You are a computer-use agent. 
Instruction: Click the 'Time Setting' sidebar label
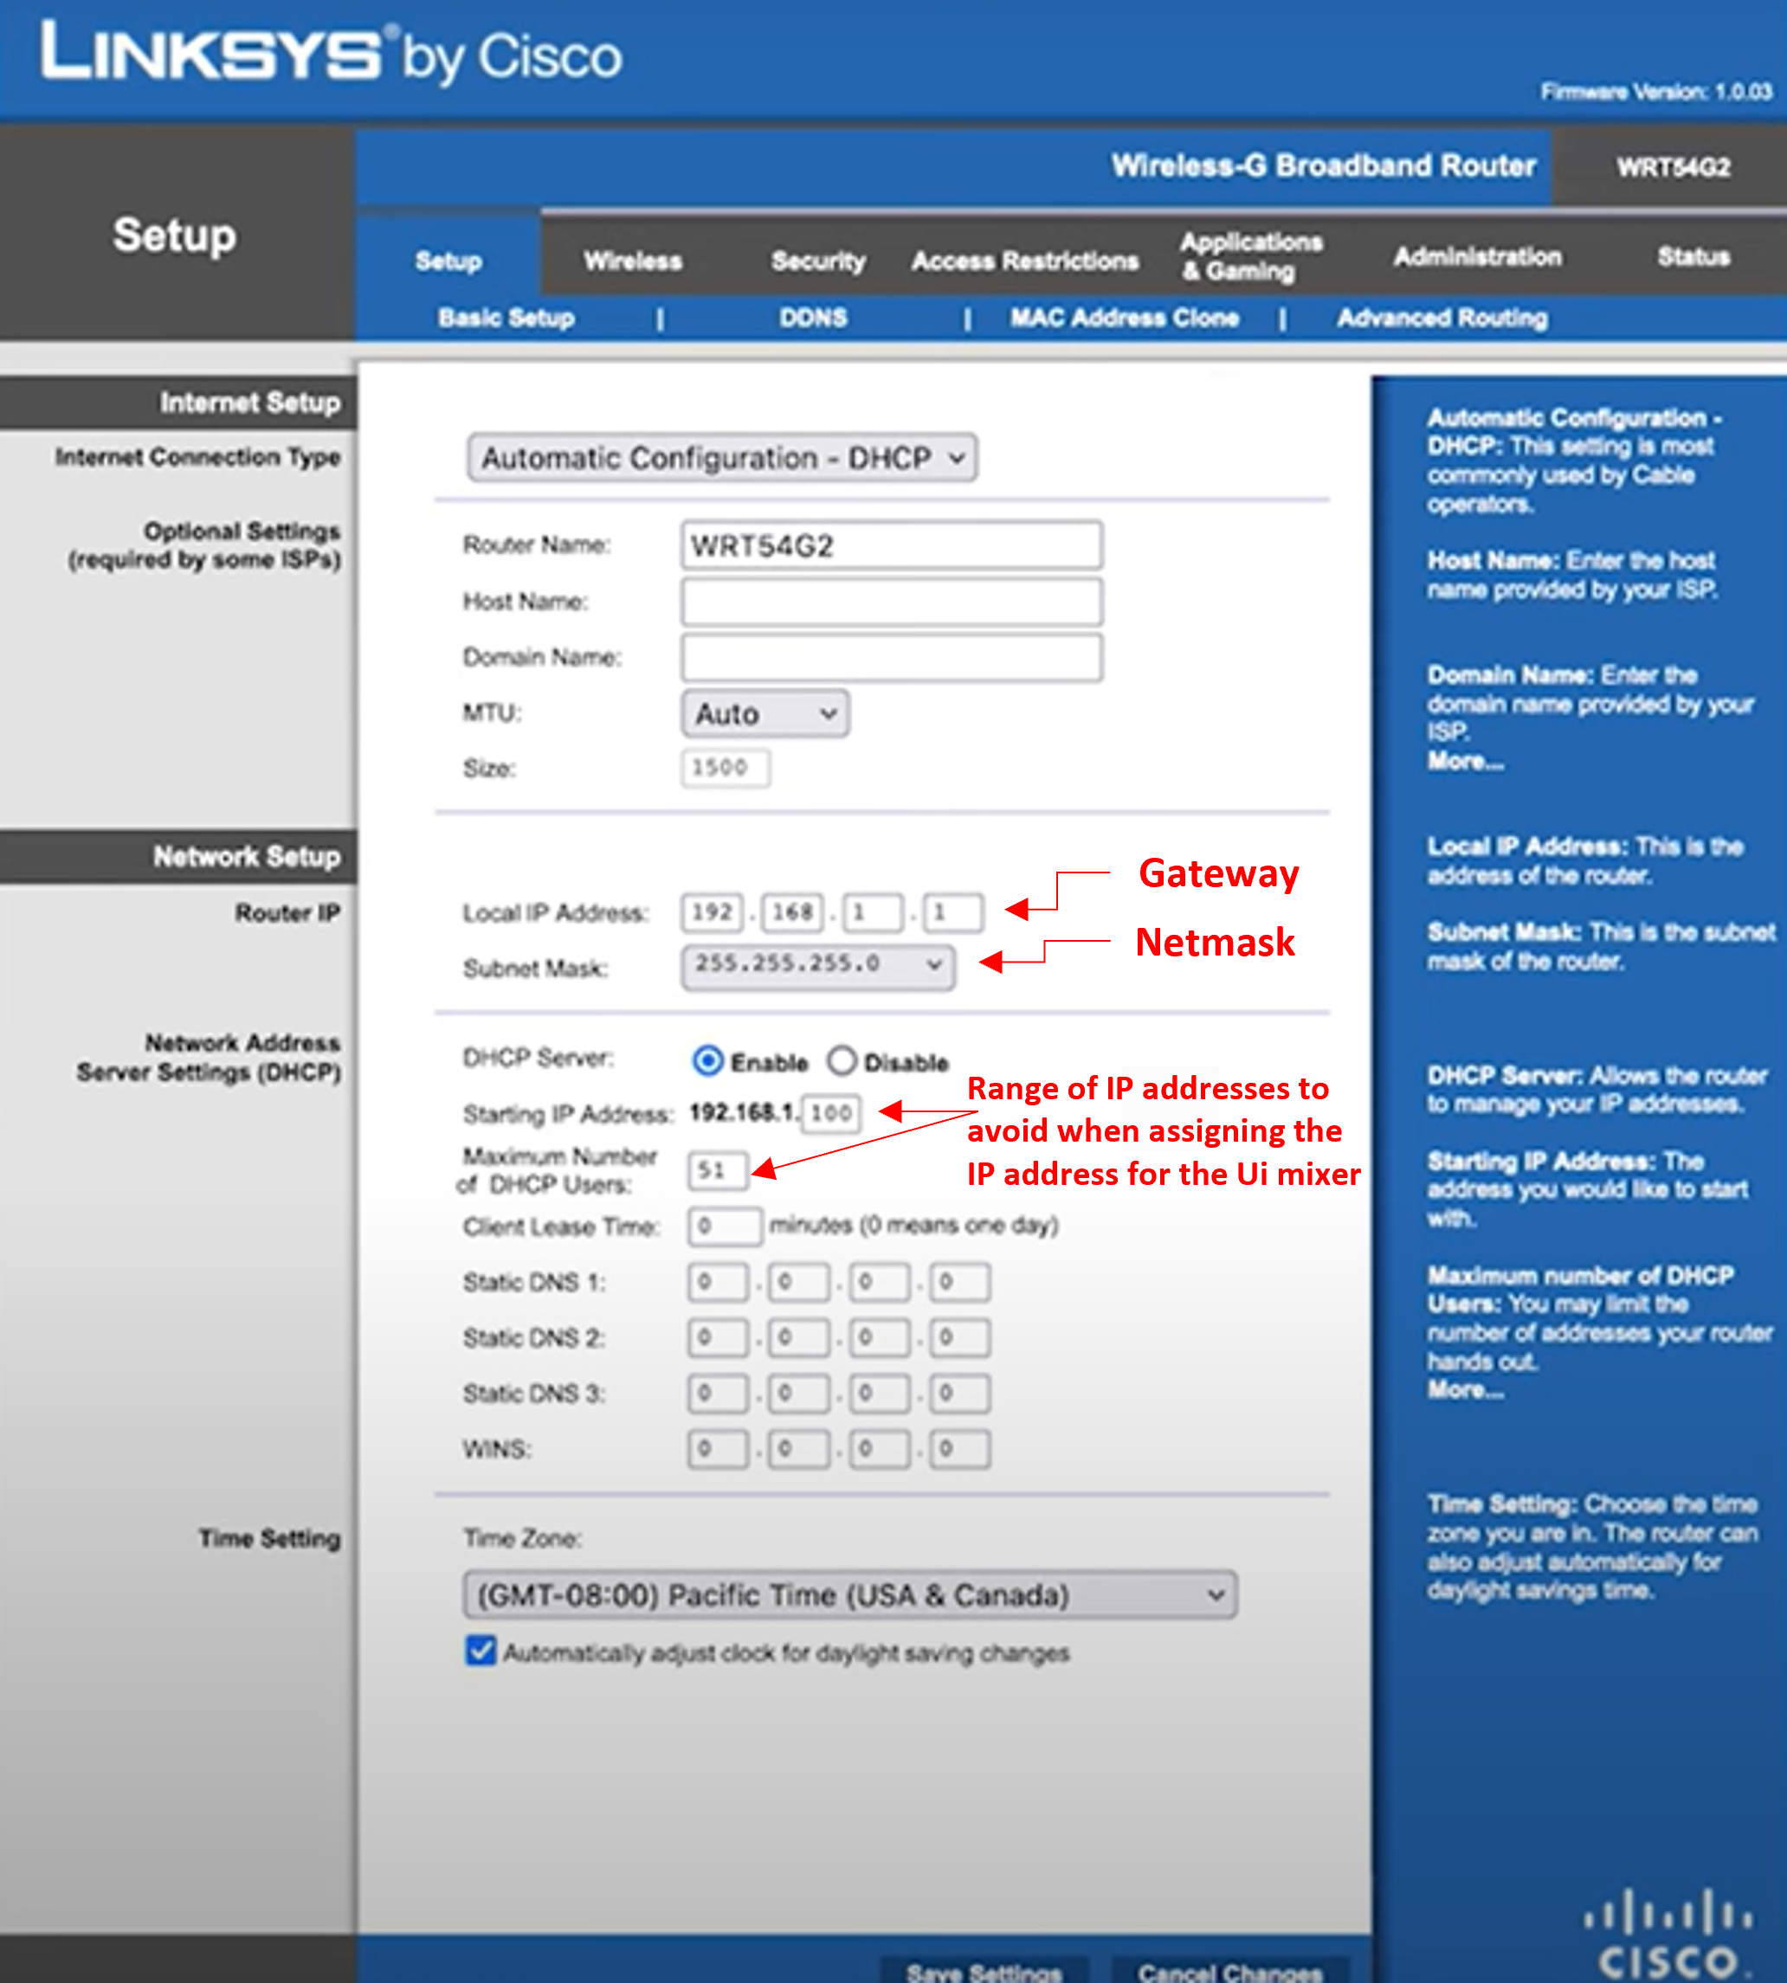(270, 1538)
